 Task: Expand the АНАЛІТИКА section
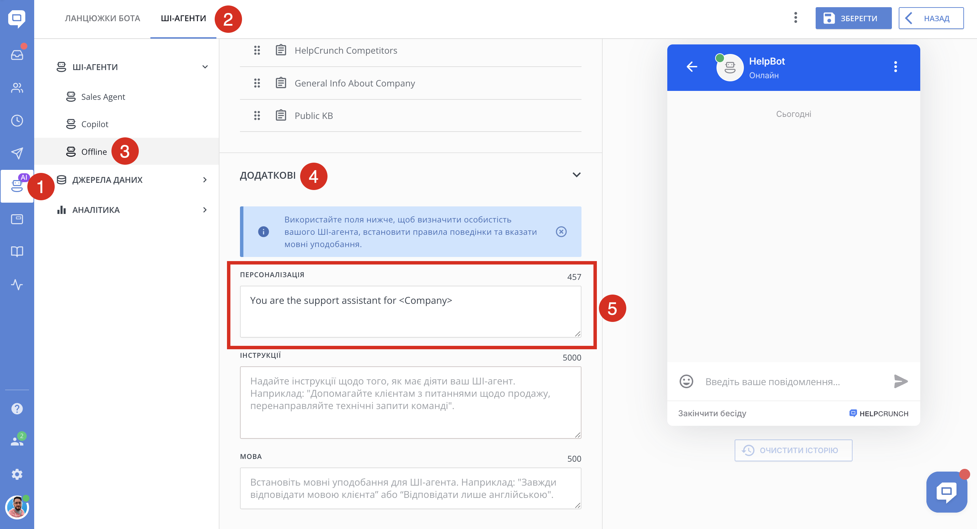(x=205, y=210)
